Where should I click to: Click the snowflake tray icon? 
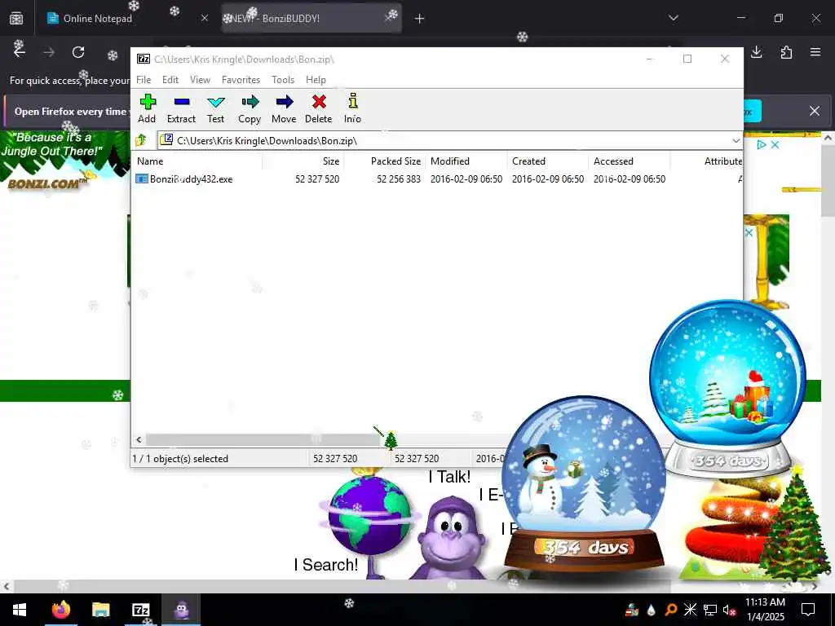pos(690,610)
